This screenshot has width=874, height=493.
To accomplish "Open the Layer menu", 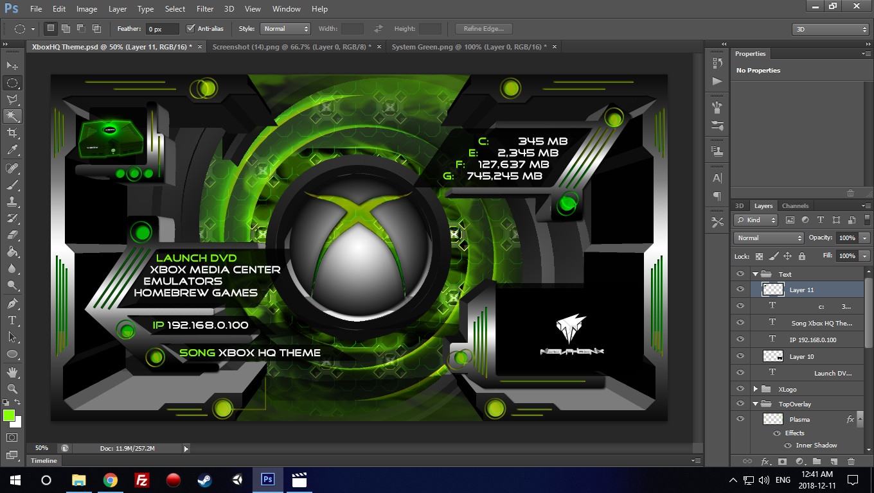I will click(x=118, y=9).
